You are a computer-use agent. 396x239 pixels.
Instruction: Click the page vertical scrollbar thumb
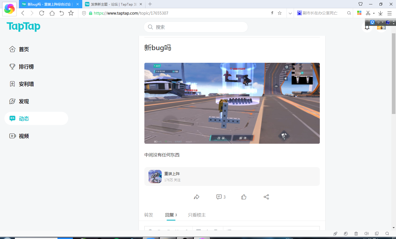(x=394, y=73)
